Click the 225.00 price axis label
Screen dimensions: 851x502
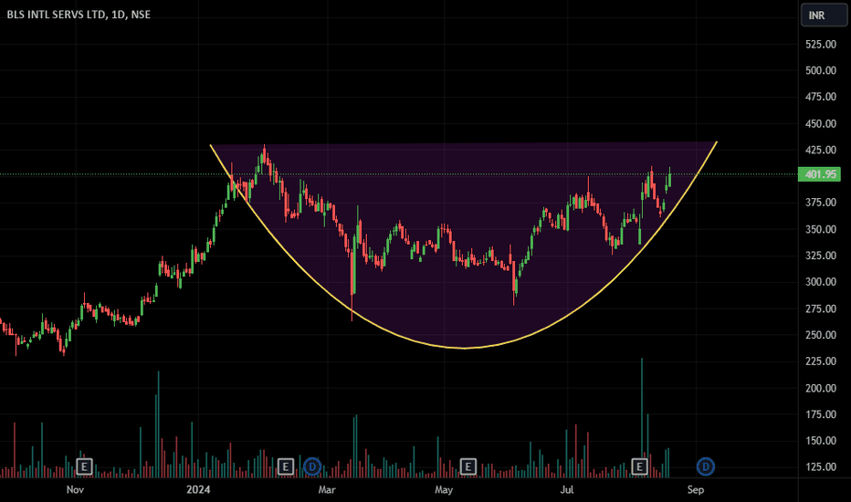pos(821,361)
